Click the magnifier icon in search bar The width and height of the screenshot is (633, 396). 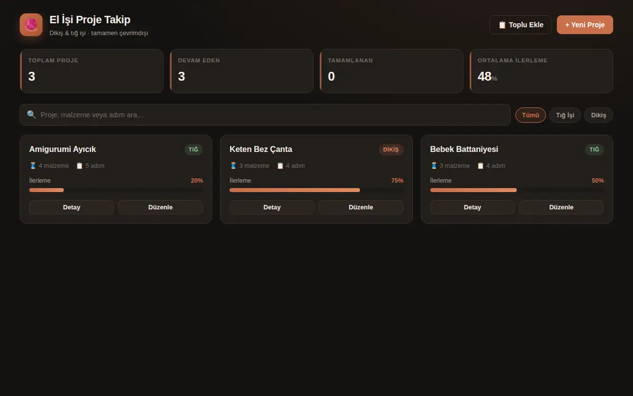32,115
